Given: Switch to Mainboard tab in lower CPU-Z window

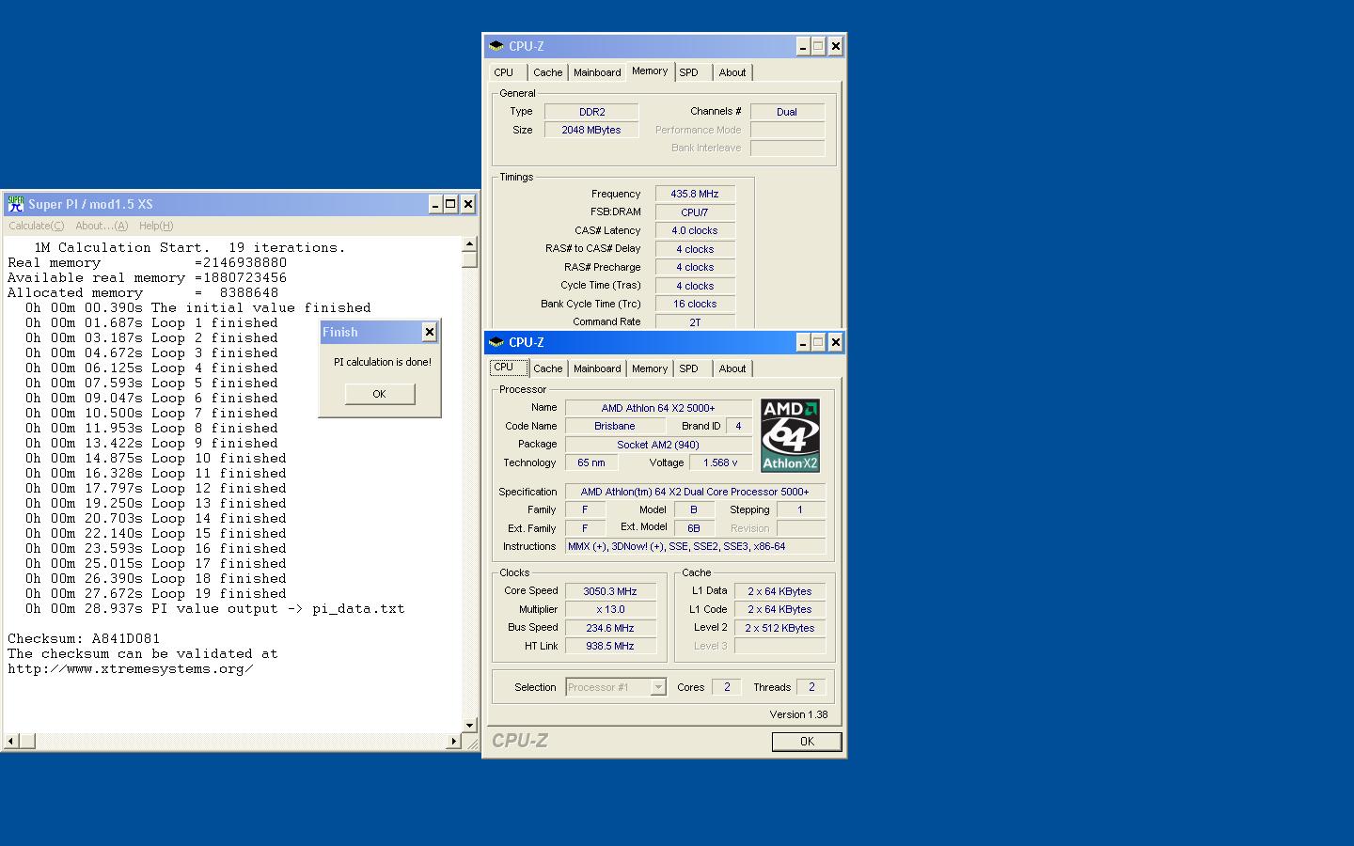Looking at the screenshot, I should pyautogui.click(x=597, y=368).
